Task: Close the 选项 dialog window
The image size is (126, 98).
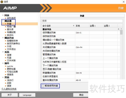Action: click(123, 2)
